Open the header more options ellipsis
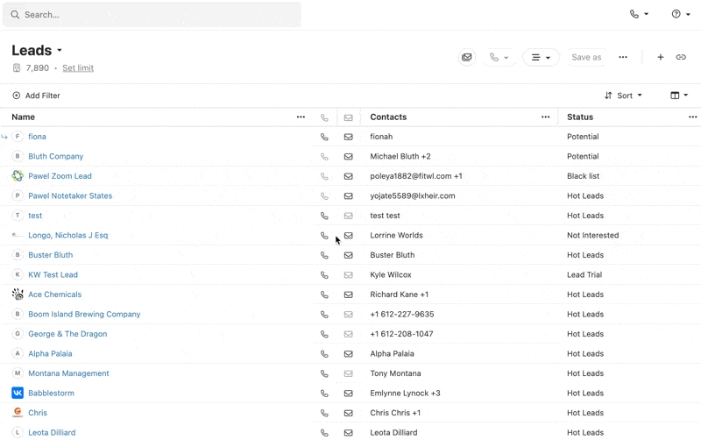The width and height of the screenshot is (701, 440). coord(623,57)
